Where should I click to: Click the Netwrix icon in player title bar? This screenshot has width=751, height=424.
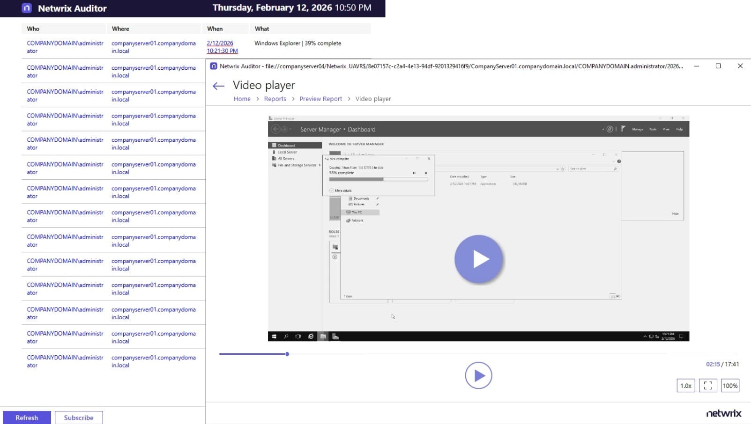click(x=214, y=66)
